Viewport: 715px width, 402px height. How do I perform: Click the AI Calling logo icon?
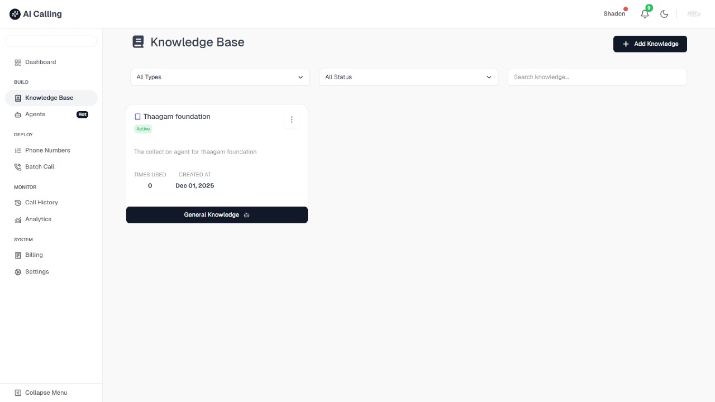coord(15,13)
